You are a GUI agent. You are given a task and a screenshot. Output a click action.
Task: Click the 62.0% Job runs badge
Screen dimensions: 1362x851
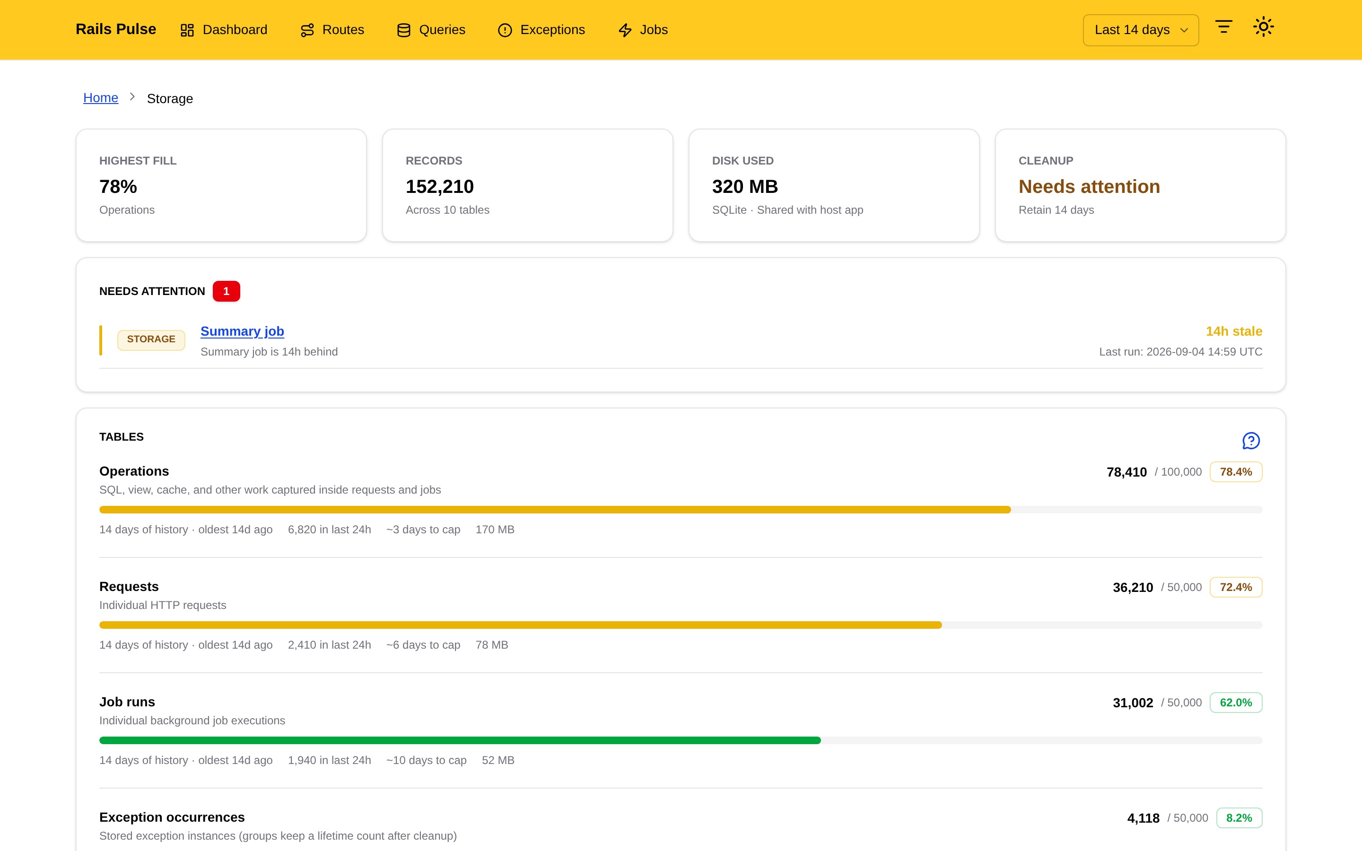click(x=1236, y=703)
